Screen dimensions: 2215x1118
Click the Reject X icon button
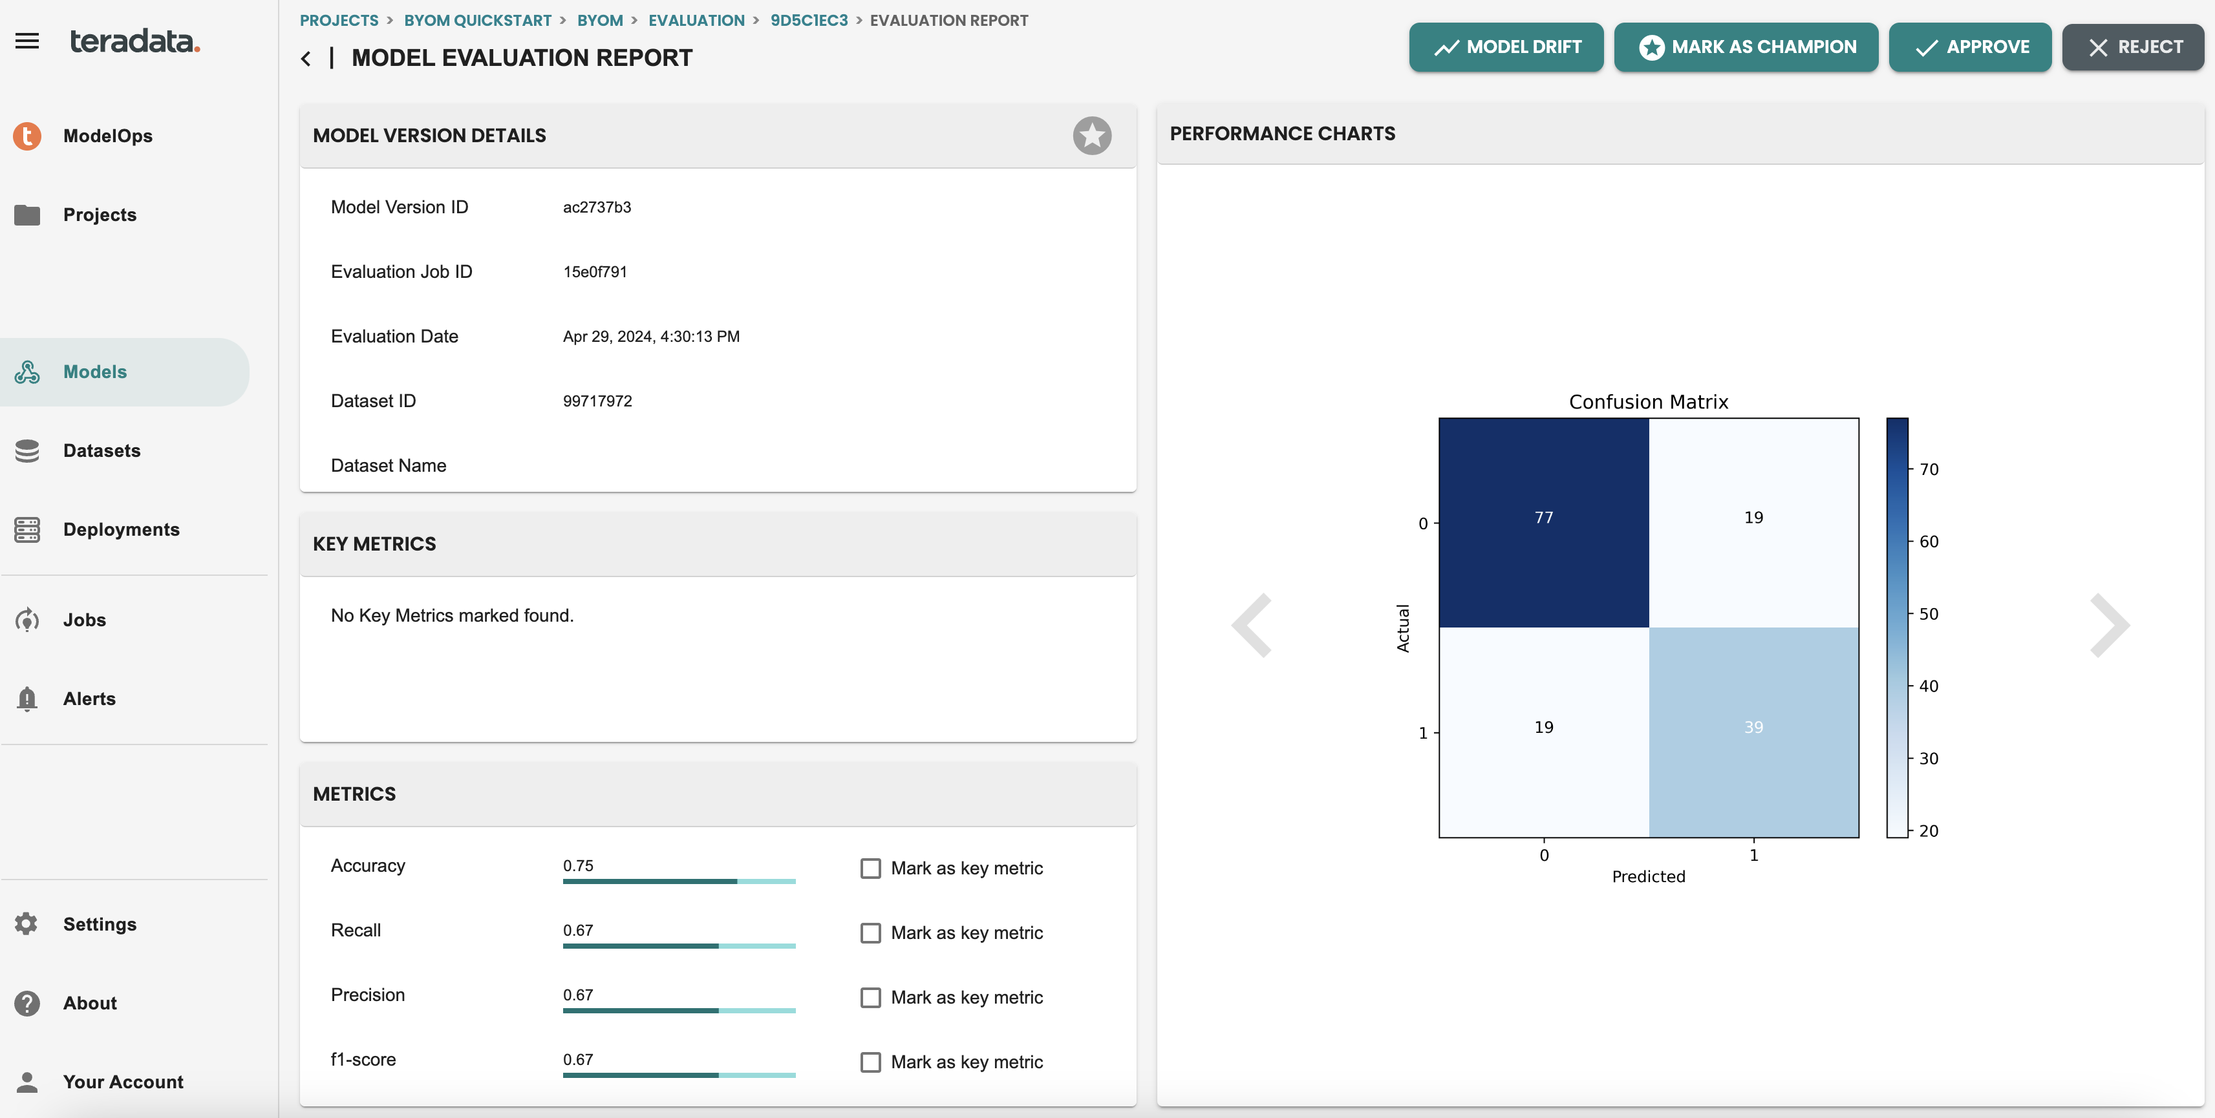coord(2135,47)
